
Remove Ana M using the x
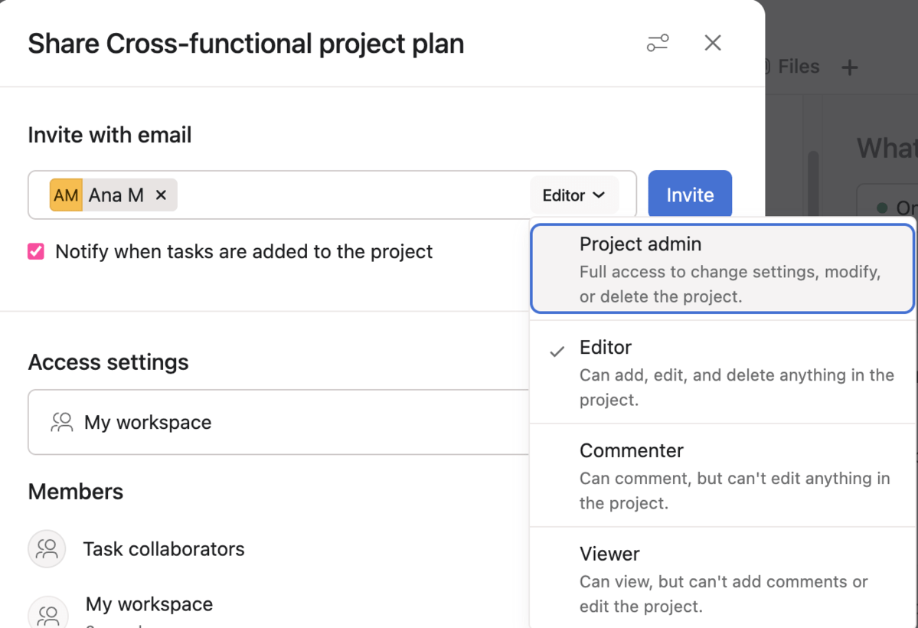coord(161,195)
